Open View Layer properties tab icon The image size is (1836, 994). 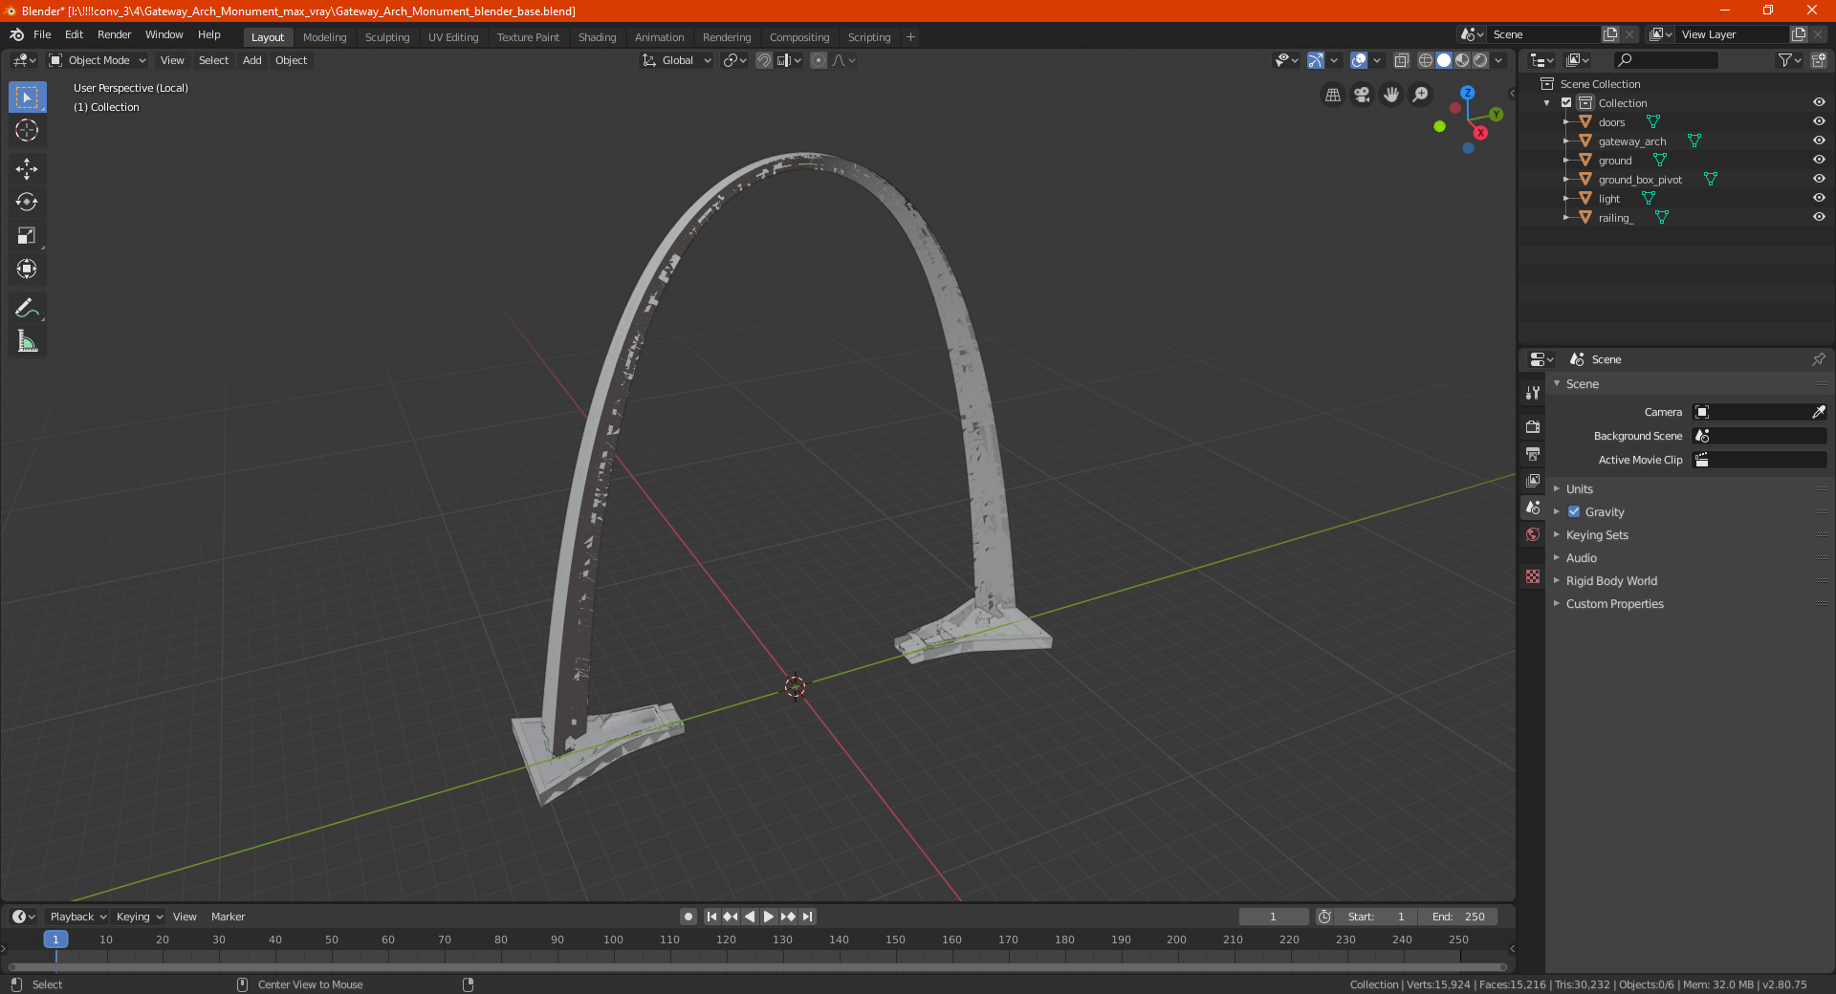tap(1533, 480)
